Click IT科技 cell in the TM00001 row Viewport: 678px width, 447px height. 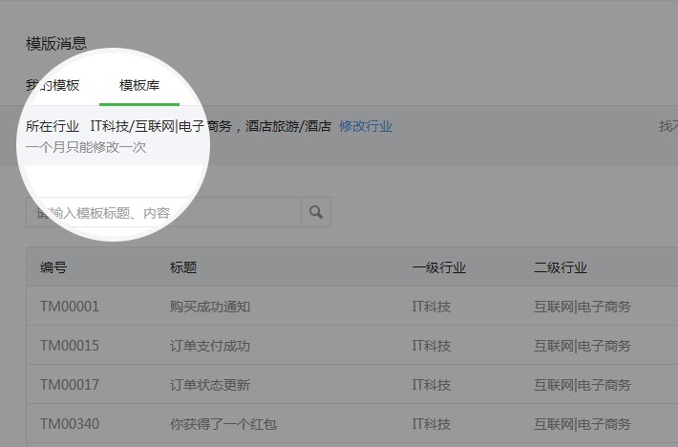point(432,307)
